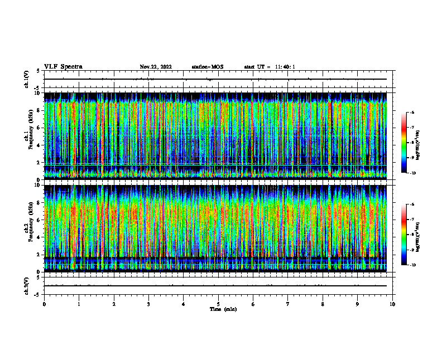Click the "ch.3(V)" axis label of the bottom waveform
Screen dimensions: 442x341
click(x=26, y=286)
